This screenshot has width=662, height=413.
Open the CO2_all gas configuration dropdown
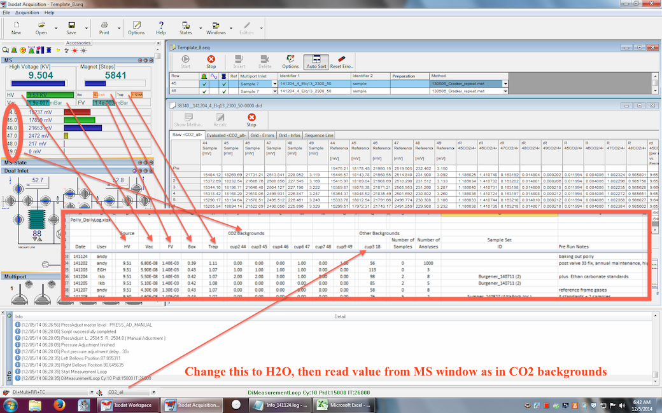pos(153,392)
